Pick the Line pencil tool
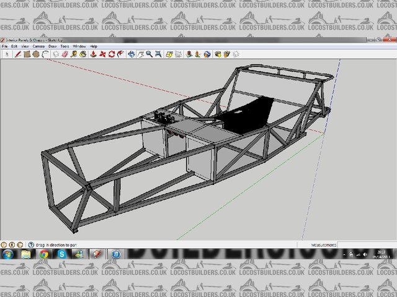Image resolution: width=397 pixels, height=297 pixels. point(19,54)
